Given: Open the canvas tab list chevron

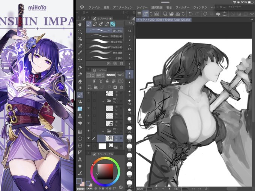Looking at the screenshot, I should pyautogui.click(x=252, y=19).
